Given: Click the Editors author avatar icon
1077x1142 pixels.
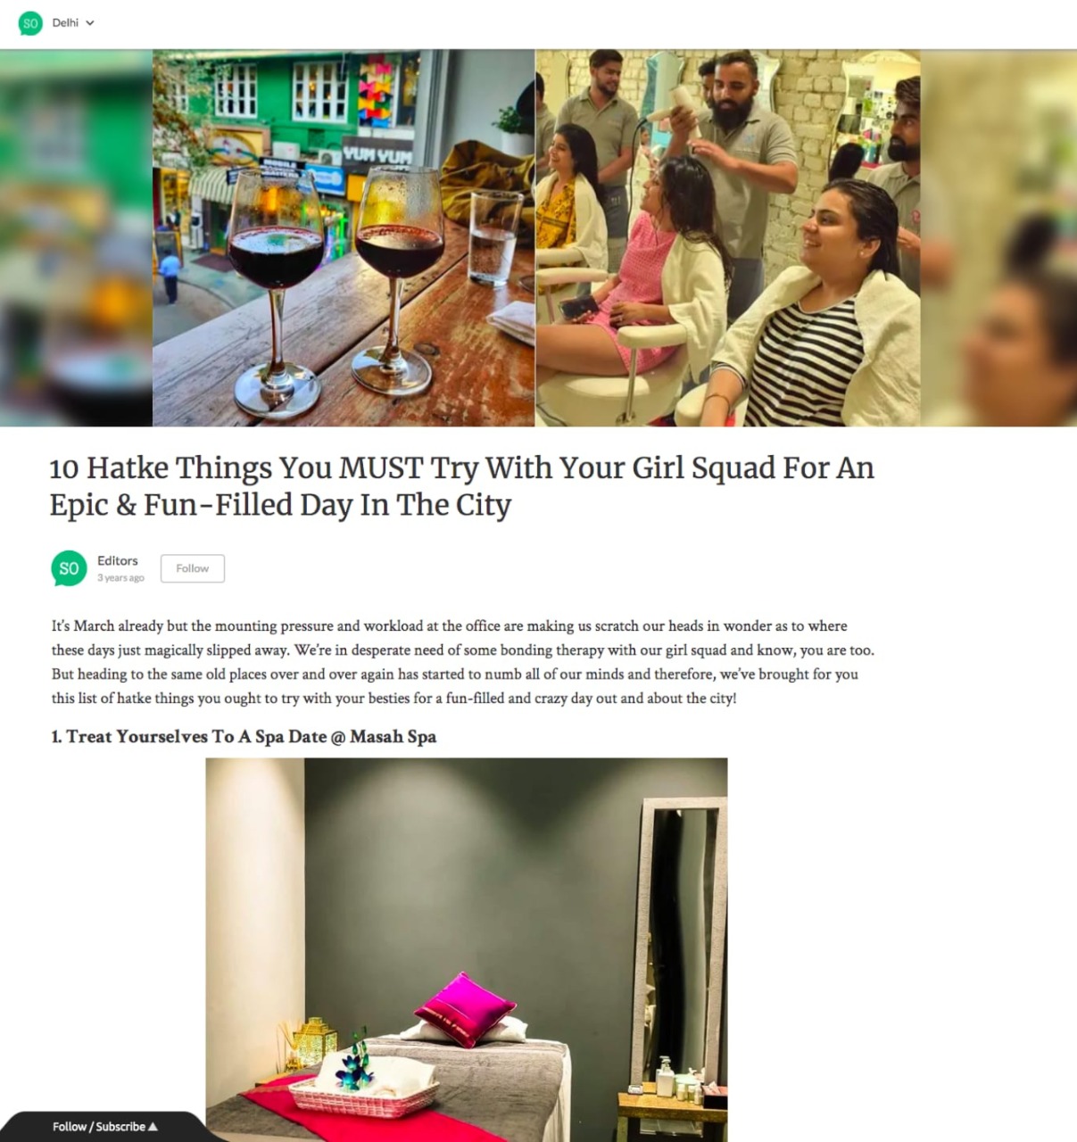Looking at the screenshot, I should (x=69, y=568).
